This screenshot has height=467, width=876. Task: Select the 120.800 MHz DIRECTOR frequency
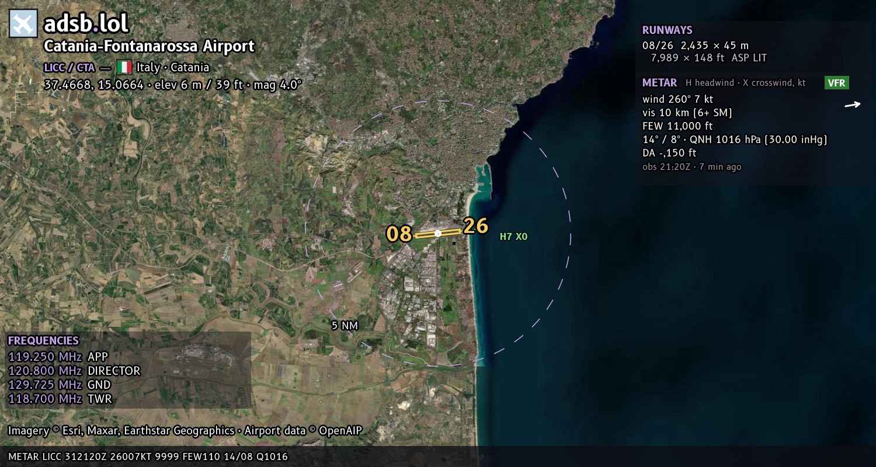point(74,371)
